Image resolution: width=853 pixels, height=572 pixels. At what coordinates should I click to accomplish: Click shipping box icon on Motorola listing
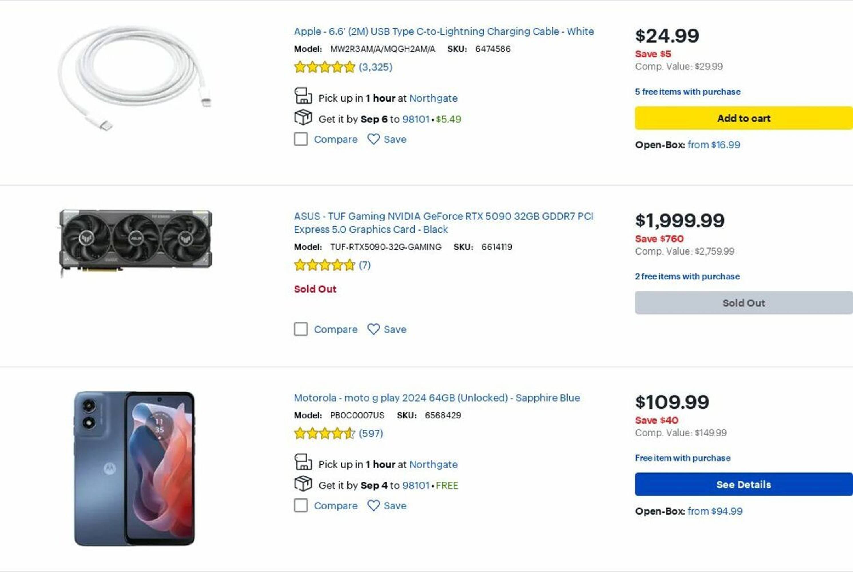click(303, 484)
